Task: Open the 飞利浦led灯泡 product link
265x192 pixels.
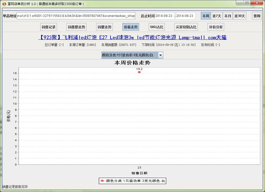Action: [132, 37]
